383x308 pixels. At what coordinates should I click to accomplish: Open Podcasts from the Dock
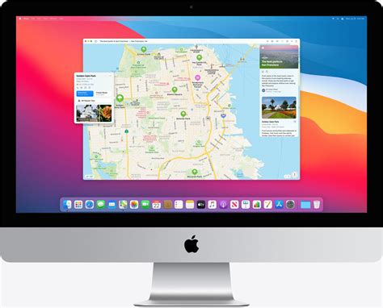click(223, 205)
